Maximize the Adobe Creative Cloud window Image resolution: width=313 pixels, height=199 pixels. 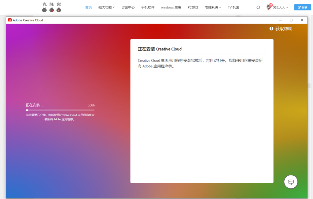pyautogui.click(x=291, y=20)
